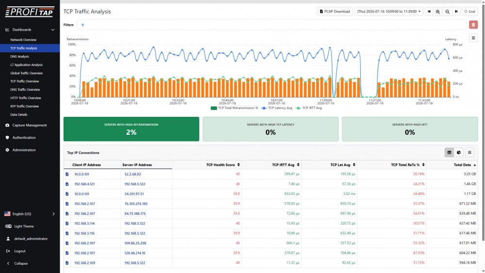Click the zoom in time range icon
Viewport: 485px width, 273px height.
point(437,12)
